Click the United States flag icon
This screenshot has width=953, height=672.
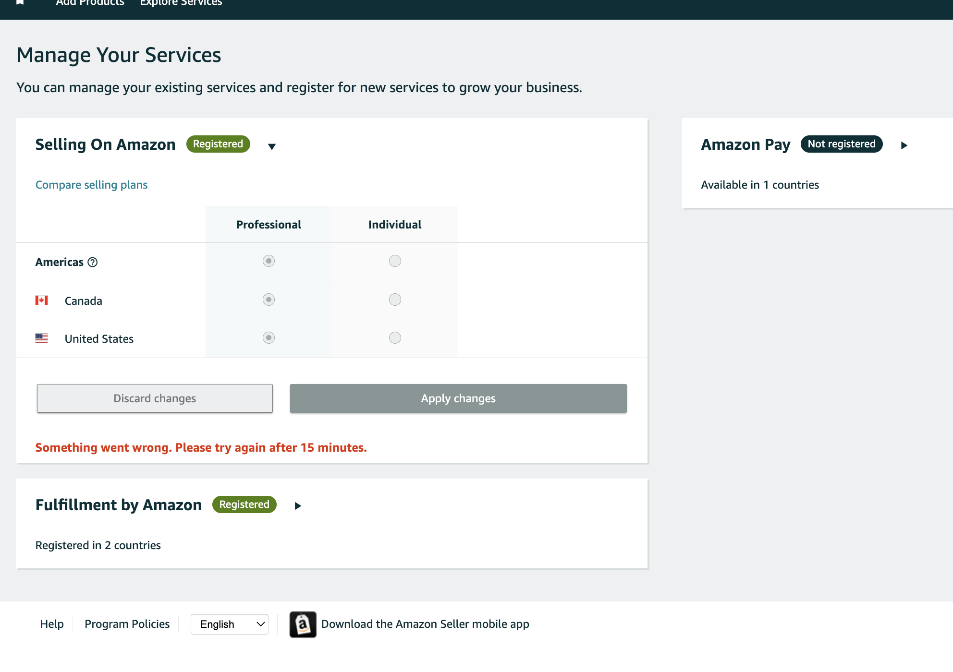42,338
